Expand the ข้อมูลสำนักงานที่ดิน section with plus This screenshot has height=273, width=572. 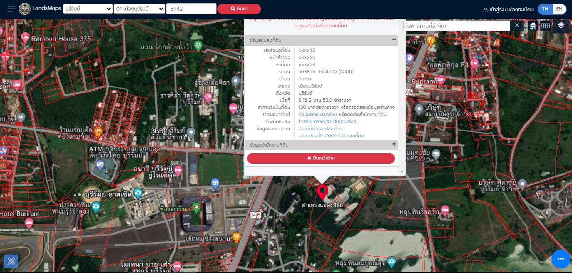click(x=394, y=144)
